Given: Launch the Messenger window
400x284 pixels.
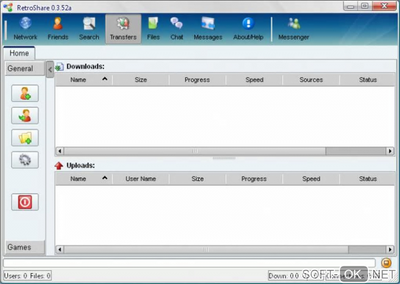Looking at the screenshot, I should click(294, 29).
